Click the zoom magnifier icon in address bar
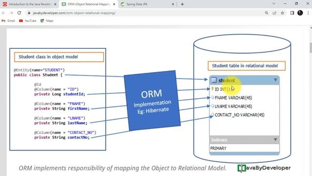This screenshot has width=312, height=176. tap(267, 13)
